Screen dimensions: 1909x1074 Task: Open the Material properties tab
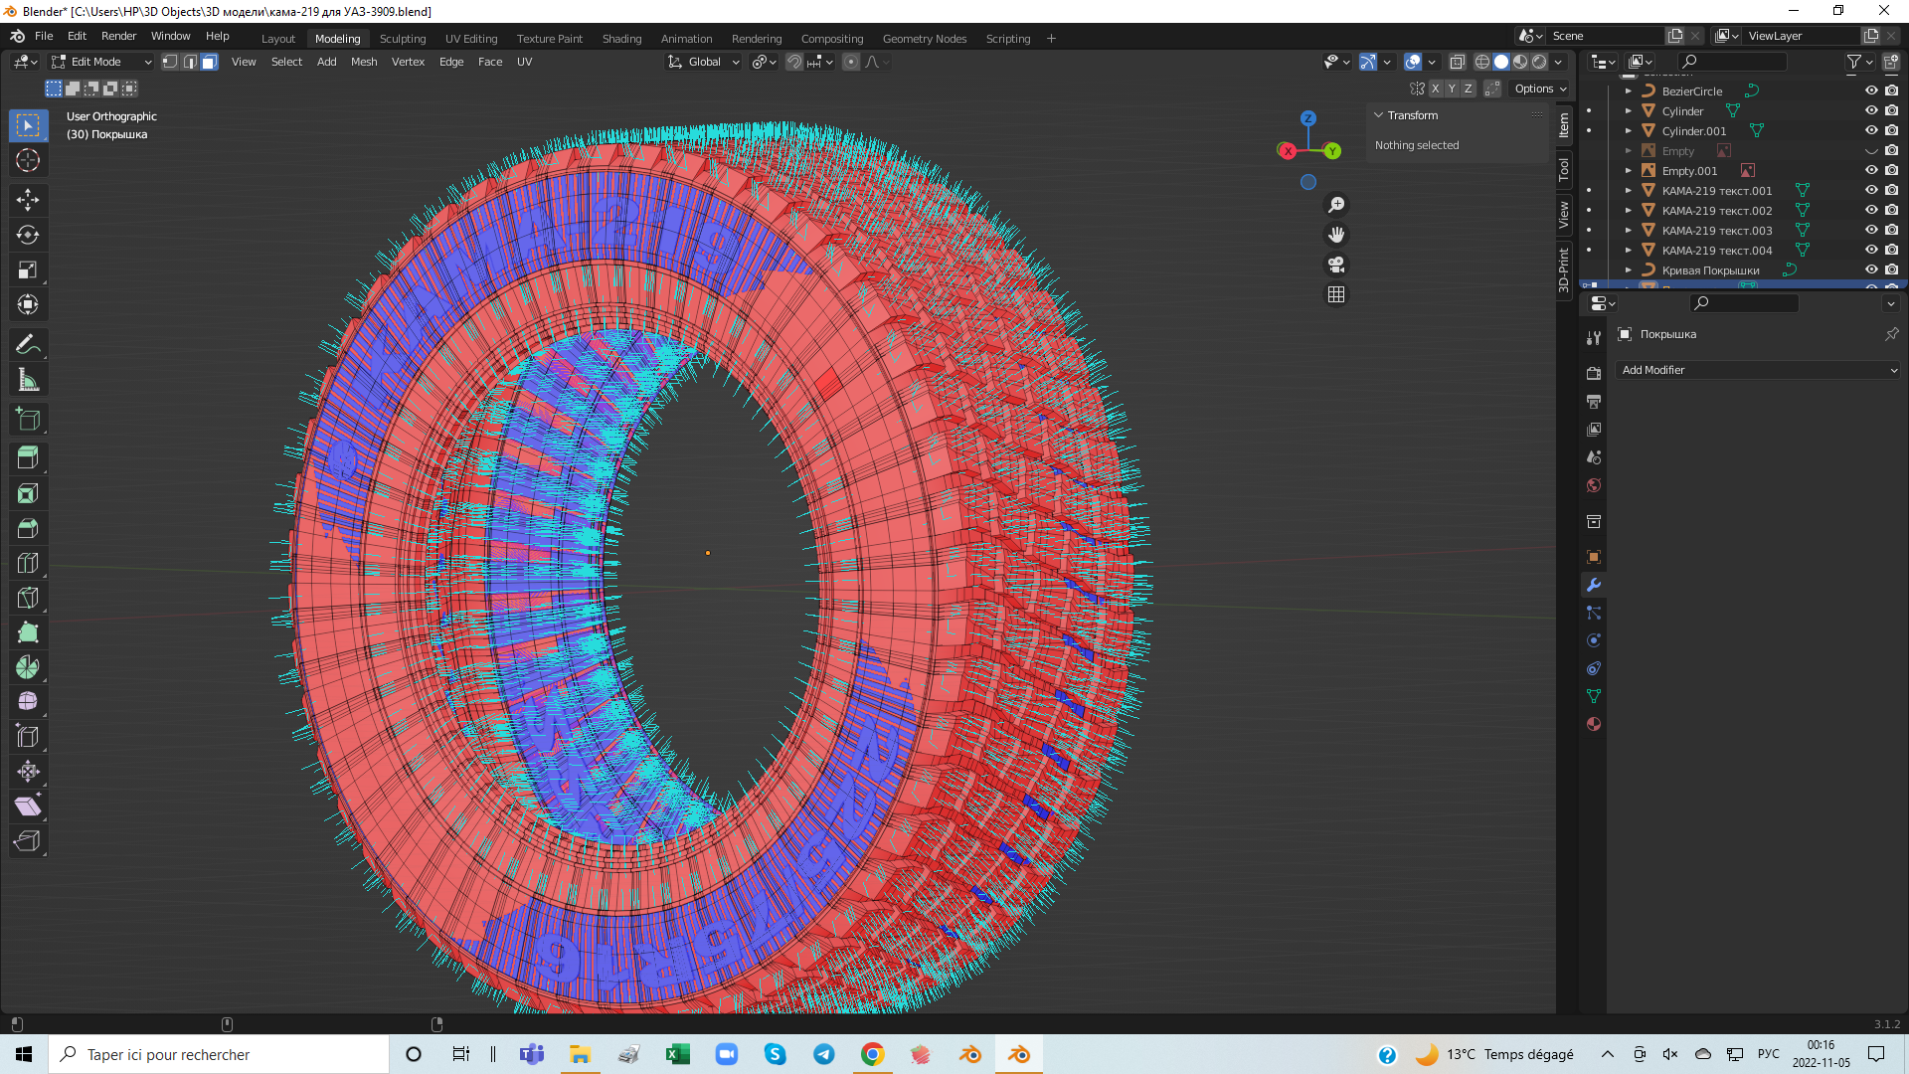(1594, 724)
